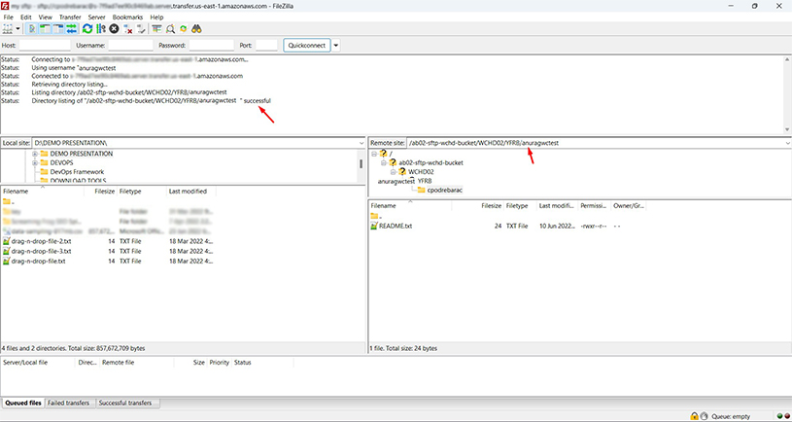Open the Help menu
Image resolution: width=792 pixels, height=422 pixels.
[156, 18]
